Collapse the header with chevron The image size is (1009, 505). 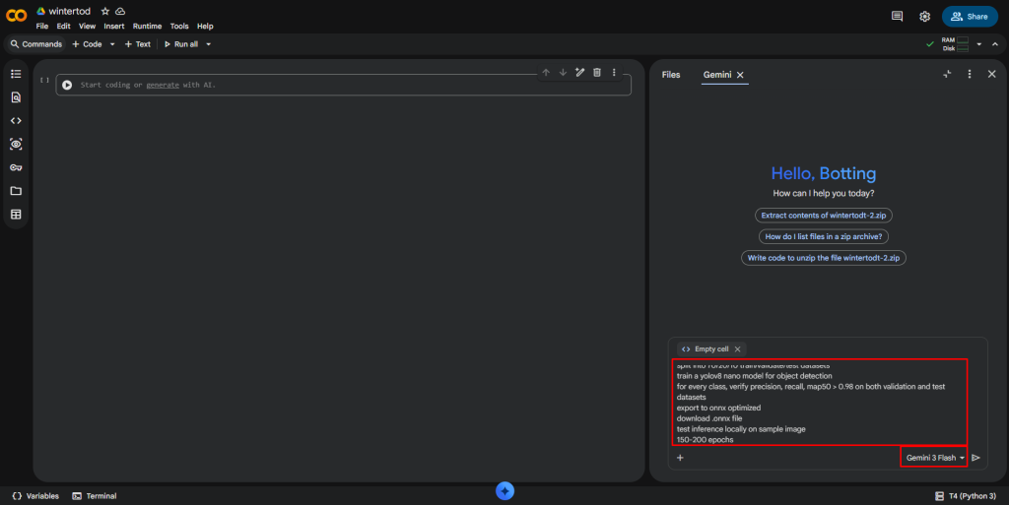(x=995, y=44)
